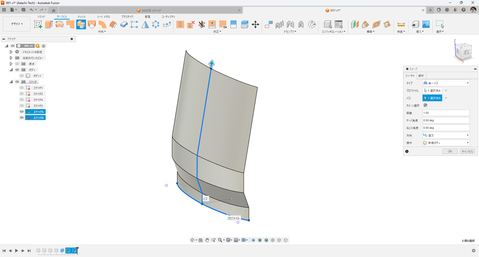
Task: Click the Pan hand tool
Action: point(207,240)
